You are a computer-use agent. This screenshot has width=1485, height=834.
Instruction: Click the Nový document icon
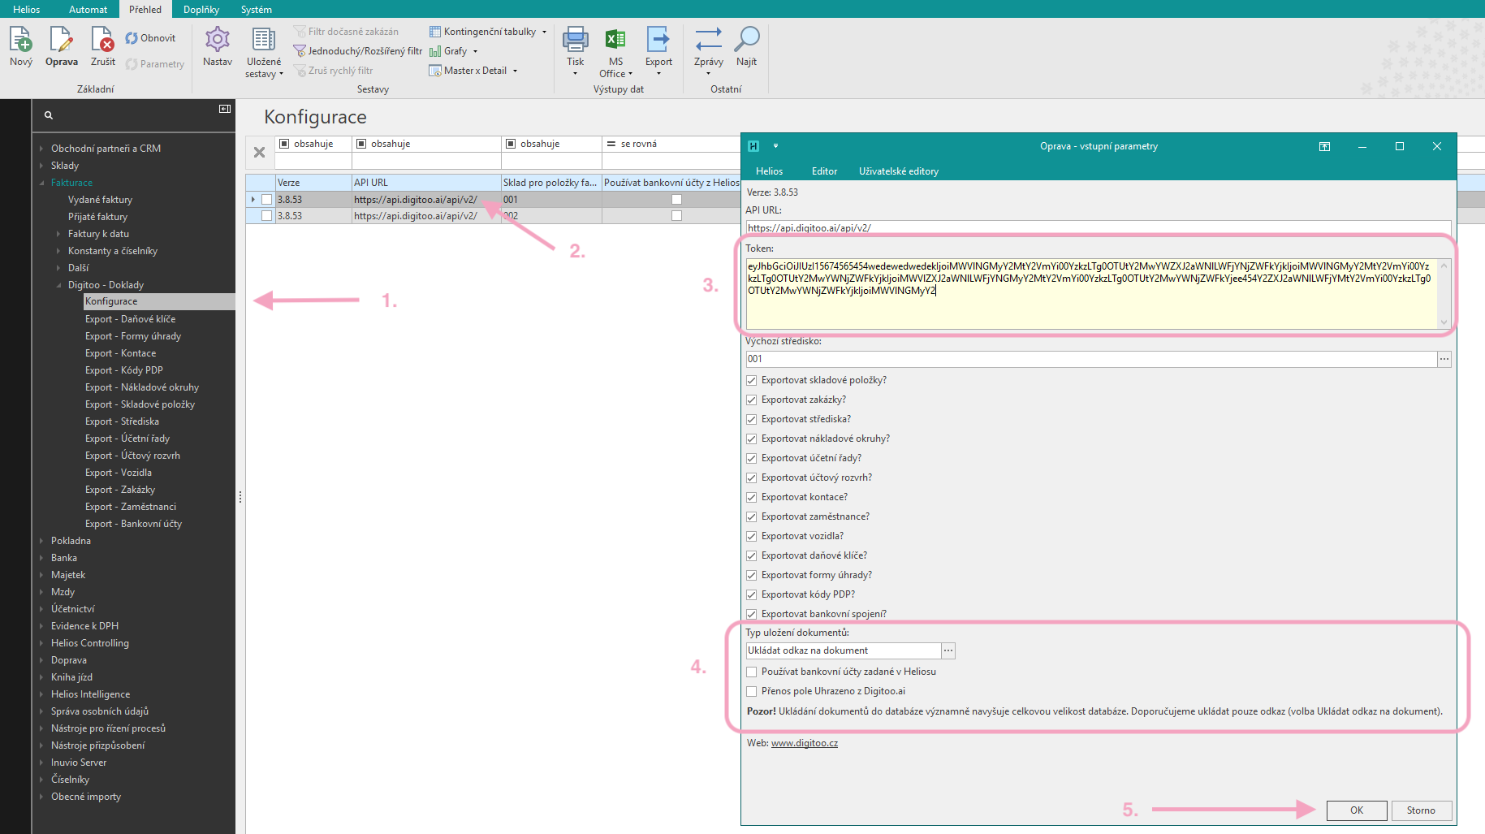[x=21, y=39]
